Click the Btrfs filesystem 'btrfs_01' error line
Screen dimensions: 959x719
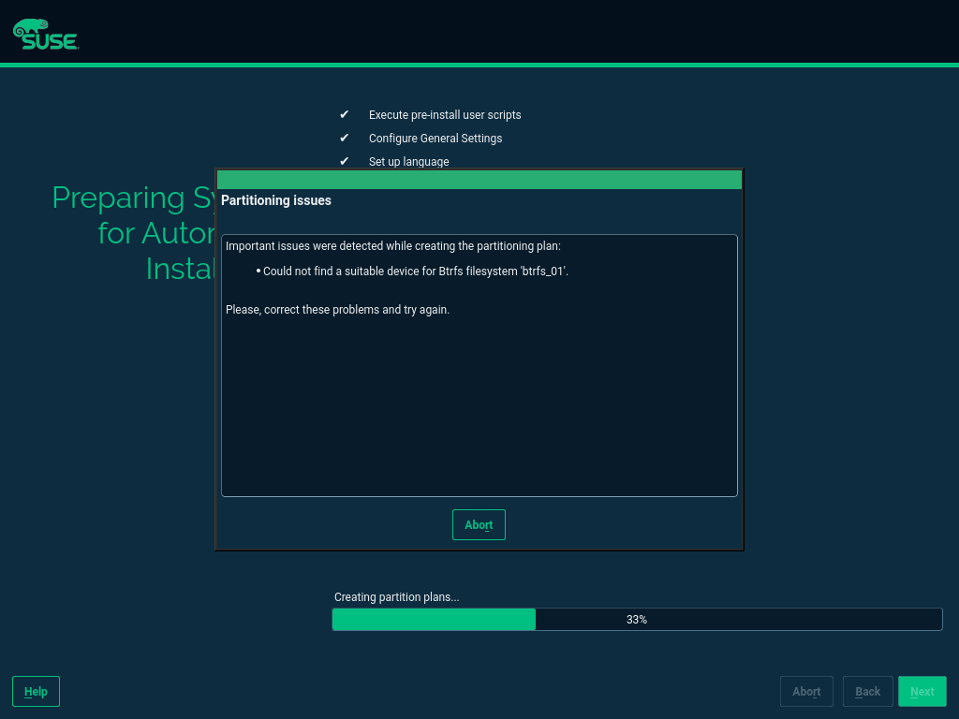pos(415,271)
